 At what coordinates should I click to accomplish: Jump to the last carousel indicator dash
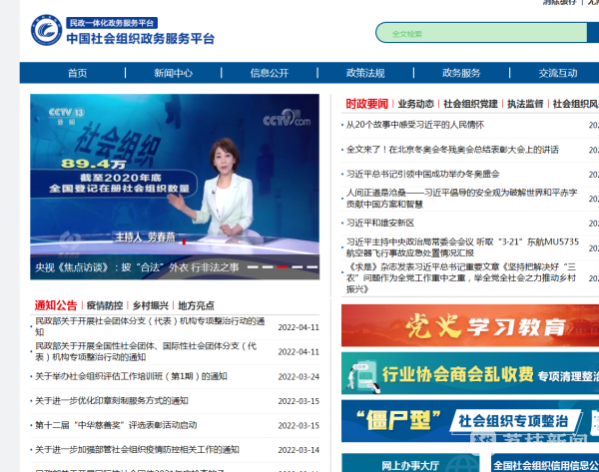312,266
